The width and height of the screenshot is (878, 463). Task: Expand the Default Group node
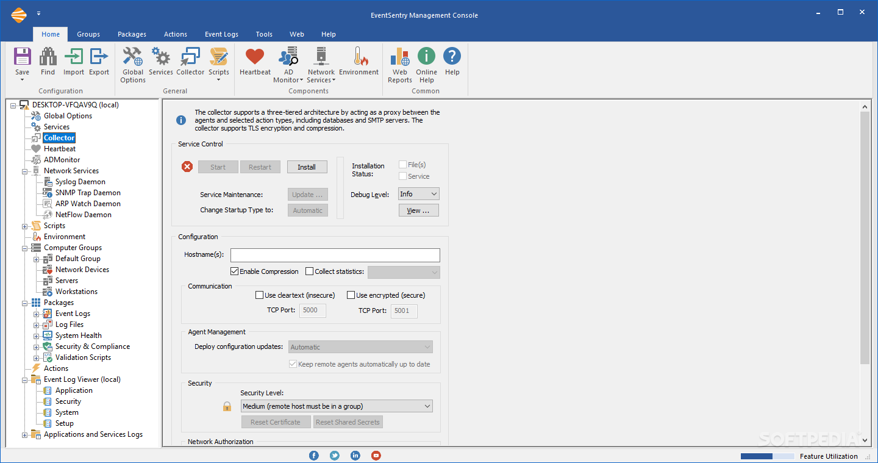(37, 259)
